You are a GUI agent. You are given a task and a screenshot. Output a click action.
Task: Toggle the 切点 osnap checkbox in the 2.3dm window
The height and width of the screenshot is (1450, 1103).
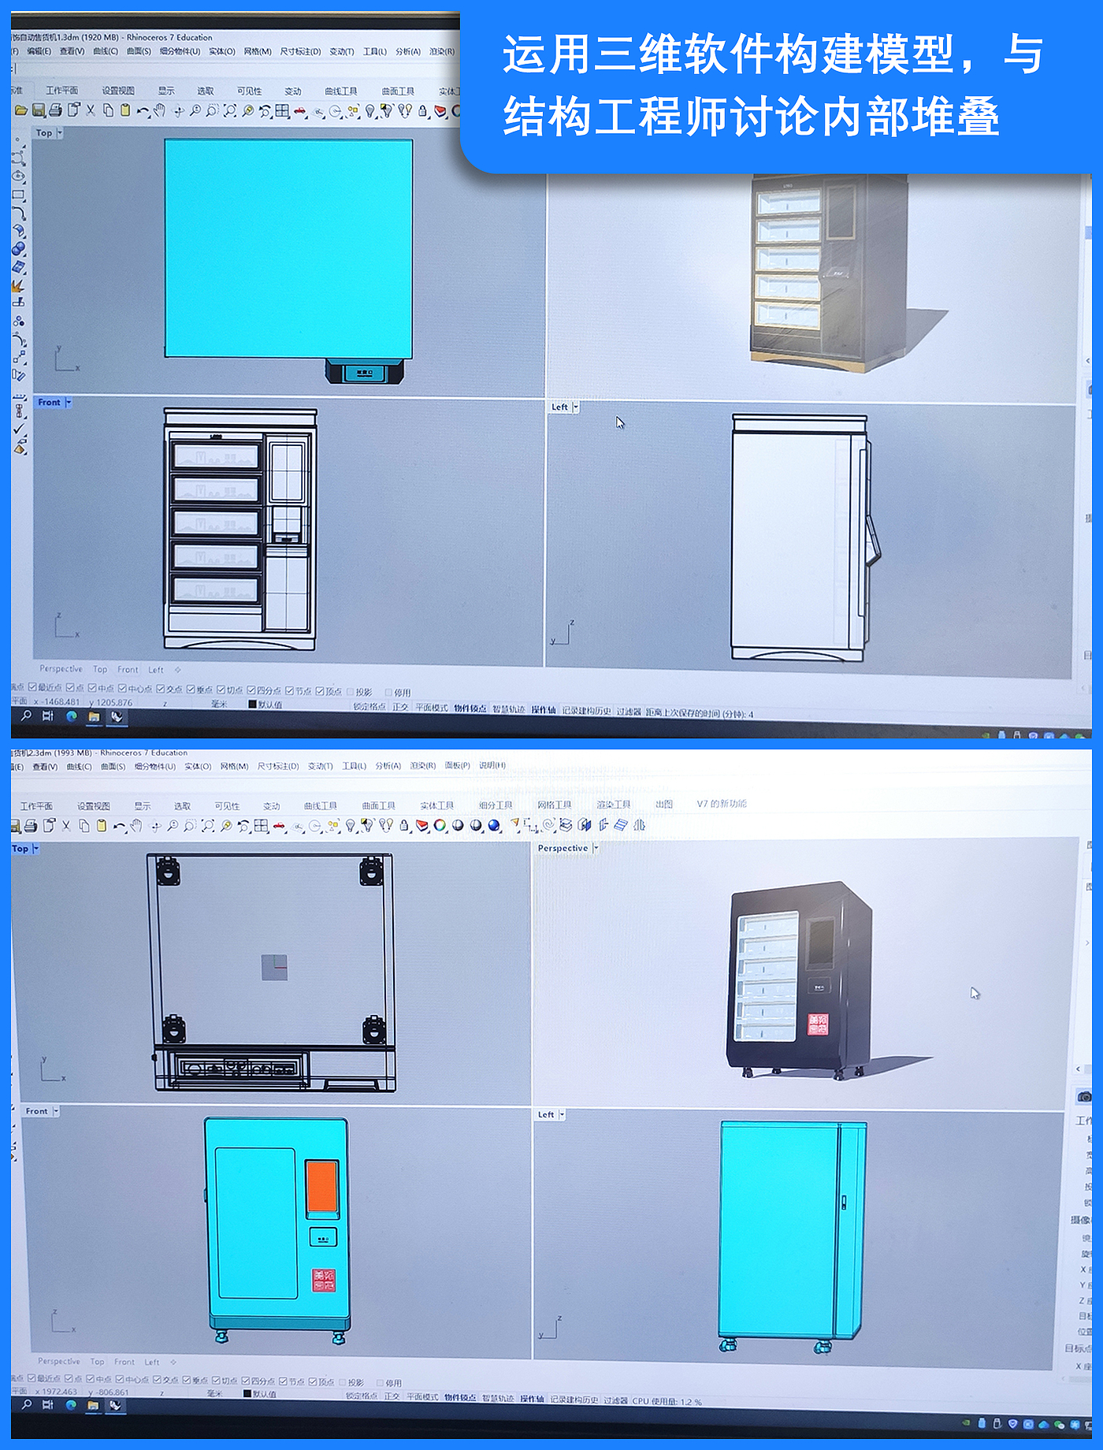pyautogui.click(x=217, y=1381)
